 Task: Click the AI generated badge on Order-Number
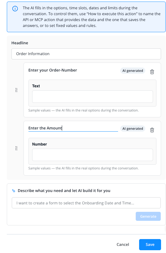coord(133,71)
